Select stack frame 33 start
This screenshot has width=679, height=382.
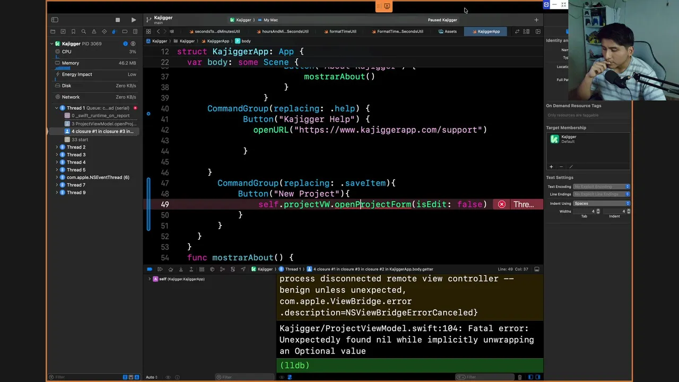point(80,140)
